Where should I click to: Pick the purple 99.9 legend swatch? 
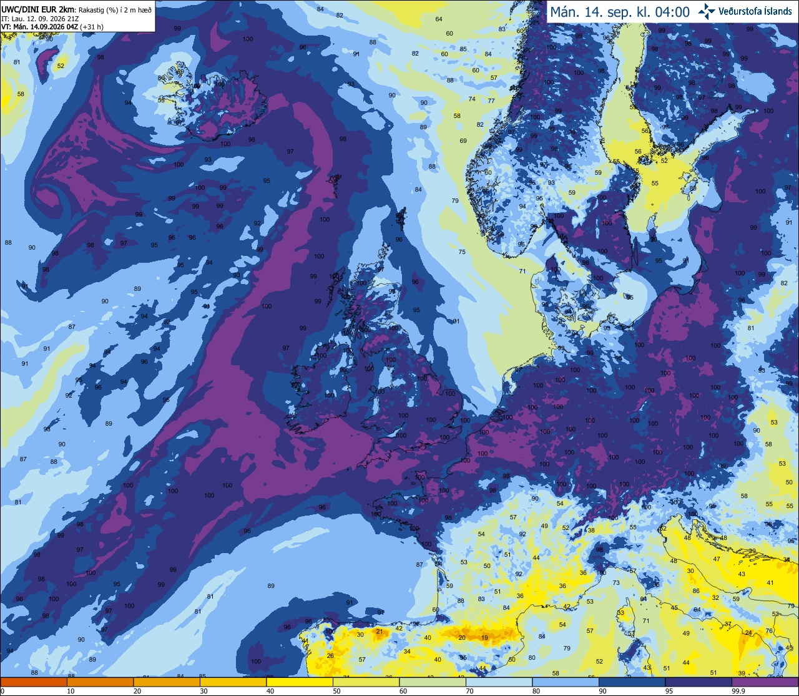click(765, 682)
